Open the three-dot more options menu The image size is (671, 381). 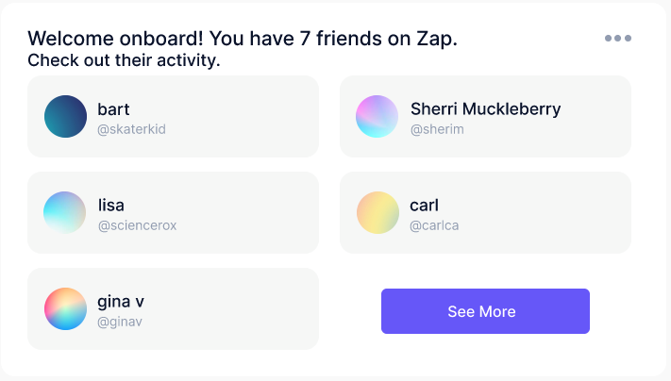[x=618, y=38]
